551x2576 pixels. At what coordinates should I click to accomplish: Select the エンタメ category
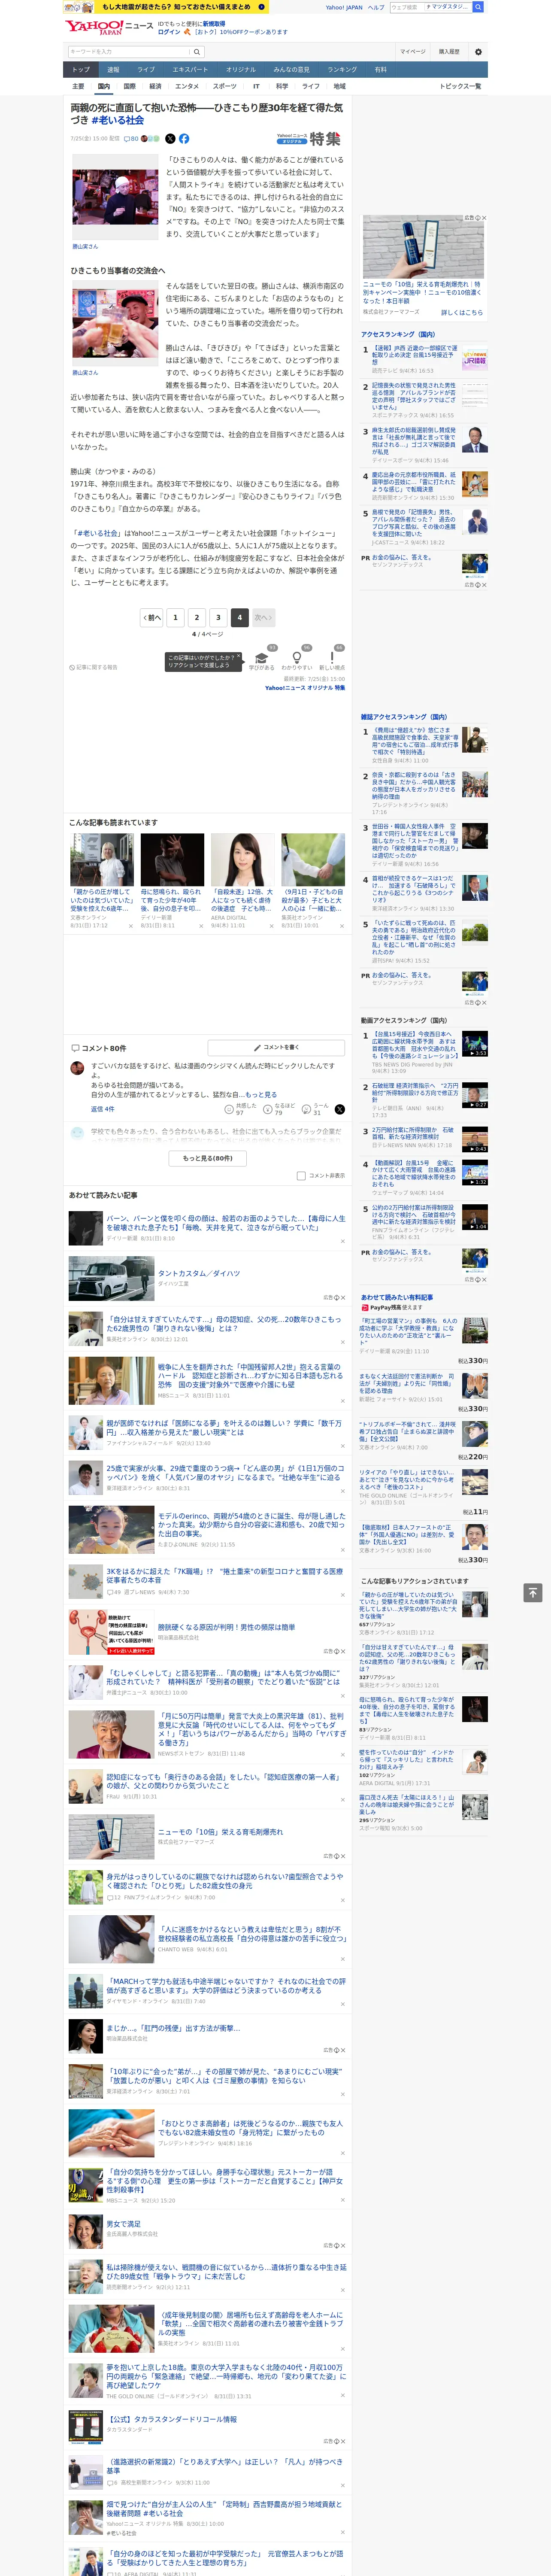pyautogui.click(x=187, y=86)
